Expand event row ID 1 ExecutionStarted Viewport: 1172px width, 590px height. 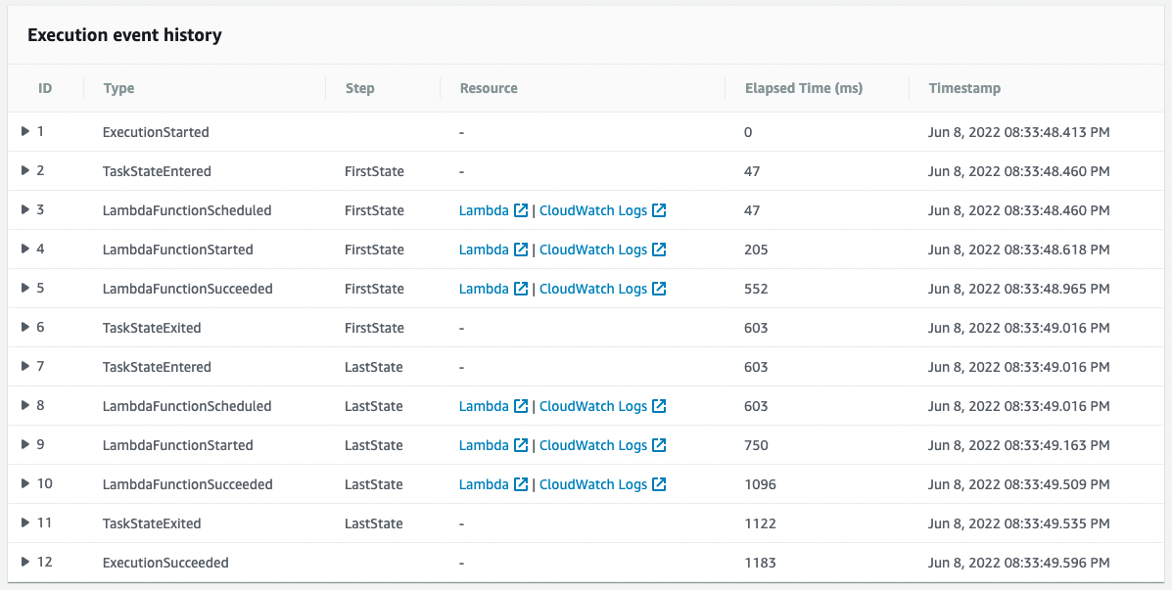point(25,131)
